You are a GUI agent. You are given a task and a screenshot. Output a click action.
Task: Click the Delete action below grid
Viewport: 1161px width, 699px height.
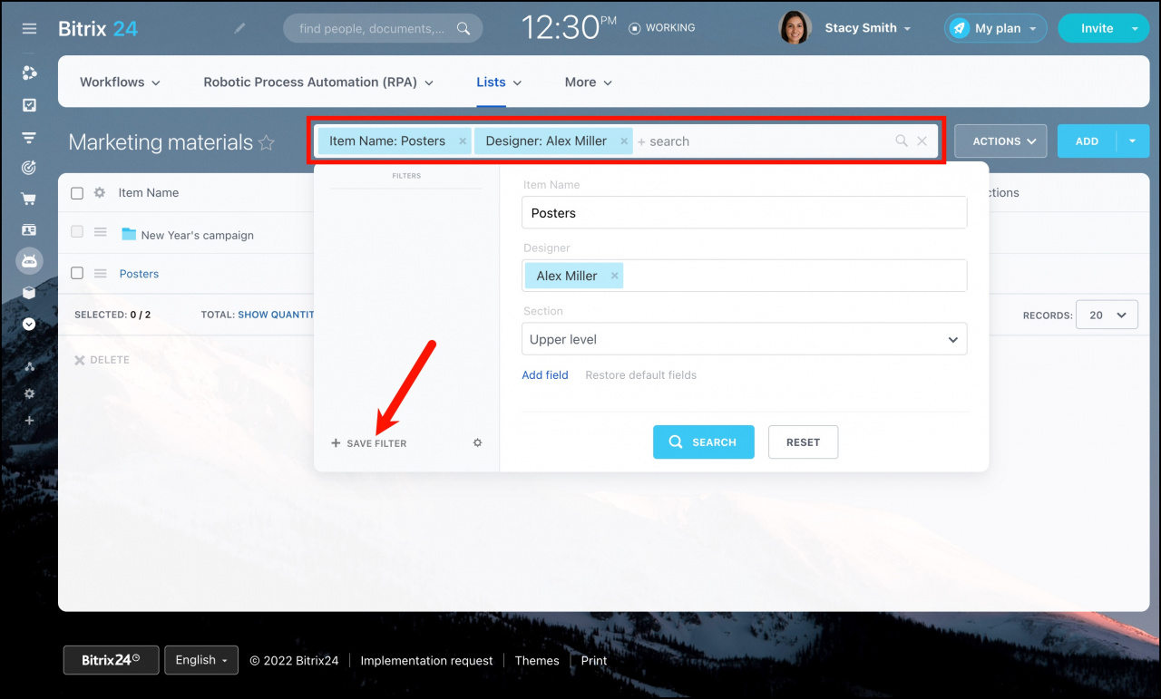coord(102,360)
